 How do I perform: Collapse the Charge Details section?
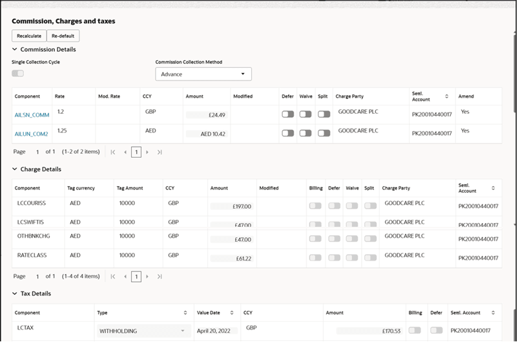tap(15, 169)
